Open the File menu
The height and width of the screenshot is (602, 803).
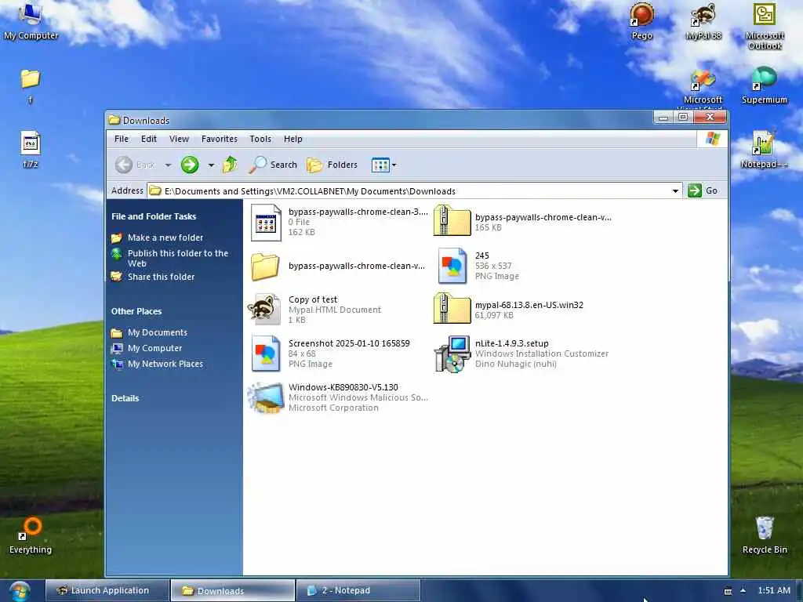[122, 139]
